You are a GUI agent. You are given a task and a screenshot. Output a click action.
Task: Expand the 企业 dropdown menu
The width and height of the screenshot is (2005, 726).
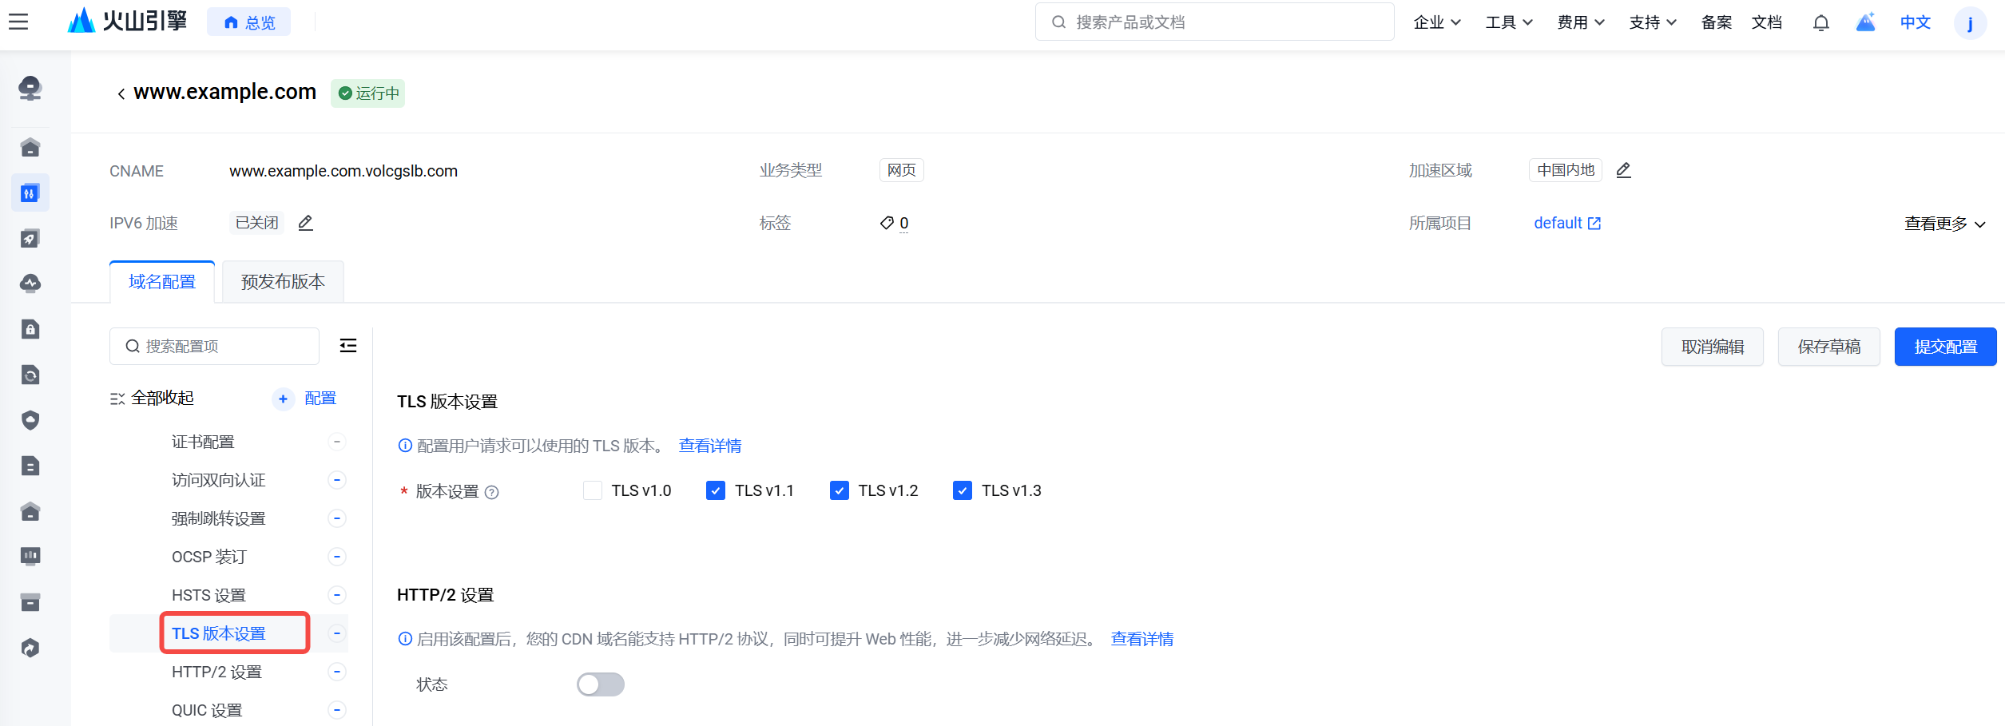tap(1436, 22)
